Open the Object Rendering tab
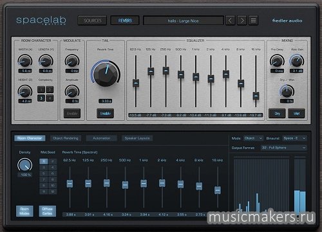This screenshot has height=232, width=322. 66,138
